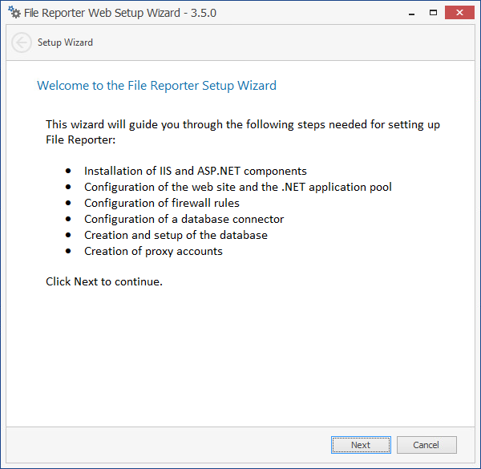This screenshot has width=481, height=469.
Task: Select the 'Creation and setup of the database' text
Action: pos(176,235)
